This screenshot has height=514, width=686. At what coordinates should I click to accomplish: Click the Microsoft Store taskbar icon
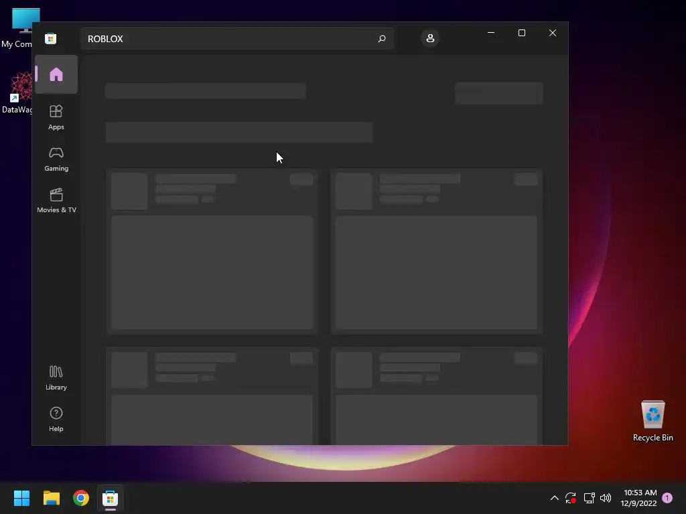pos(111,498)
